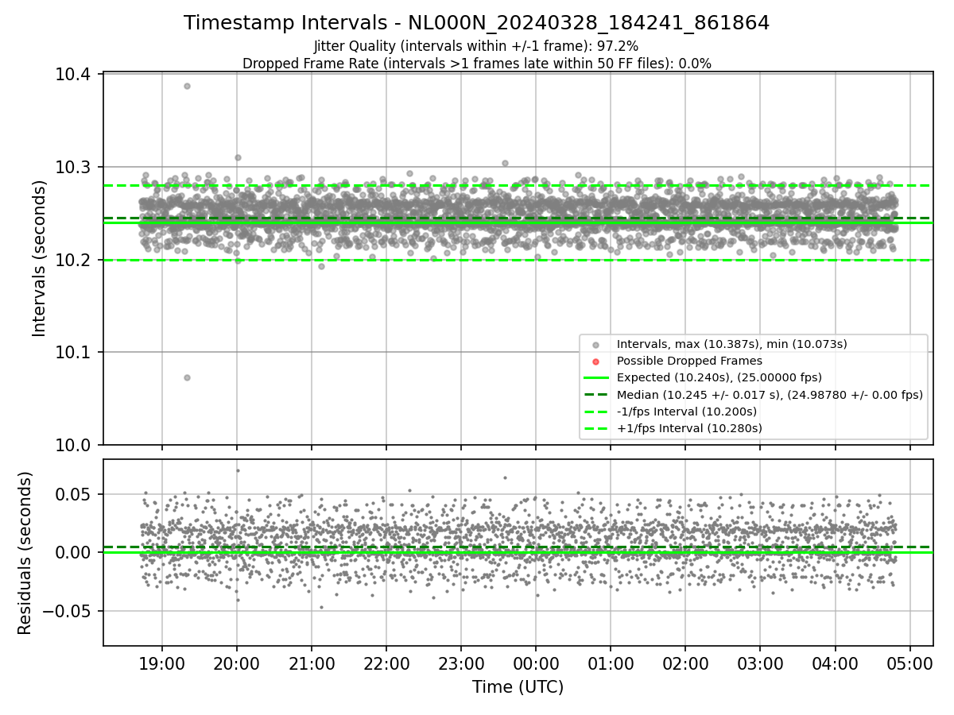
Task: Click the "Time (UTC)" x-axis label
Action: [518, 687]
